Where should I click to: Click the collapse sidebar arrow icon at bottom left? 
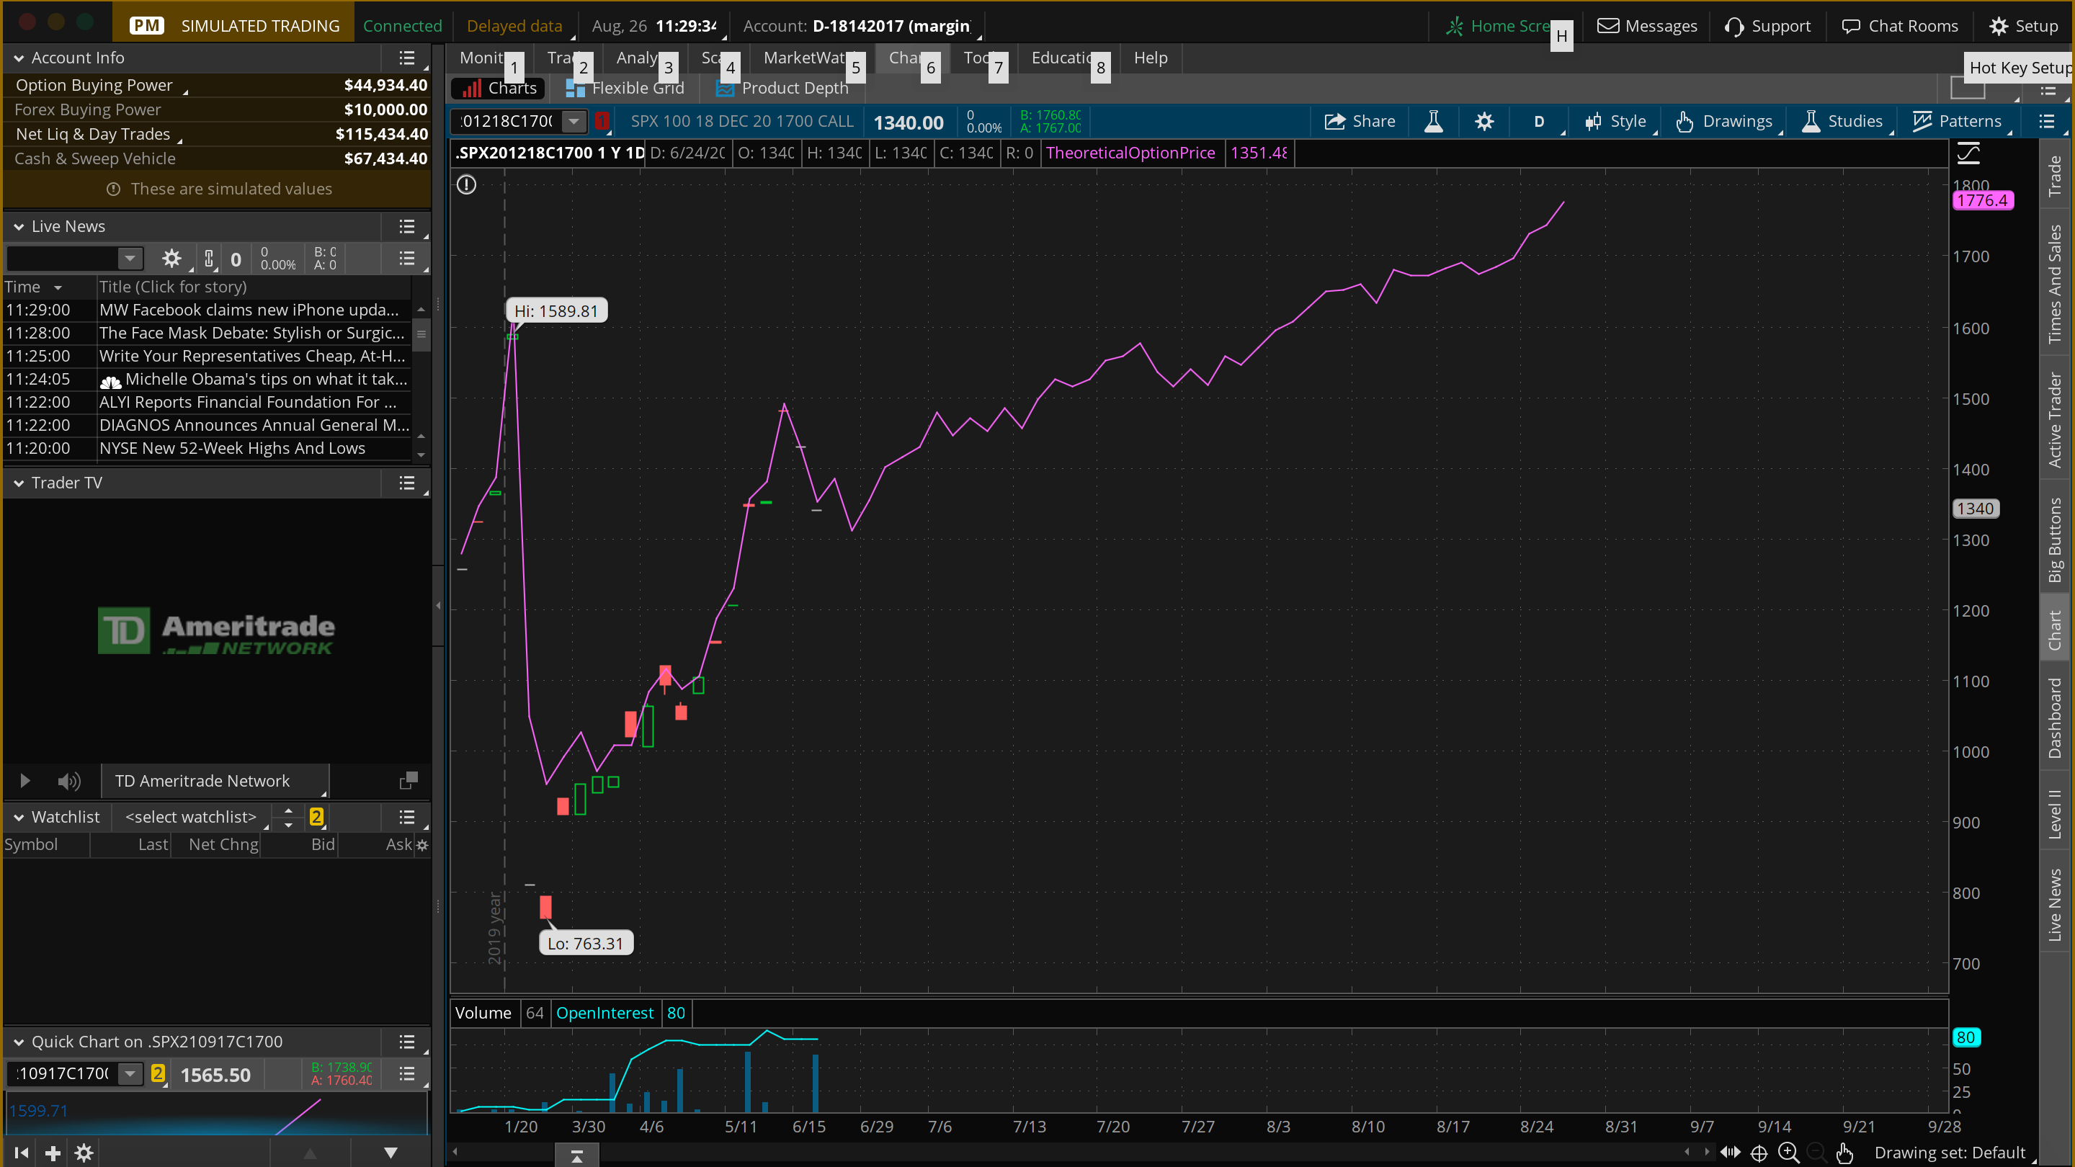22,1153
